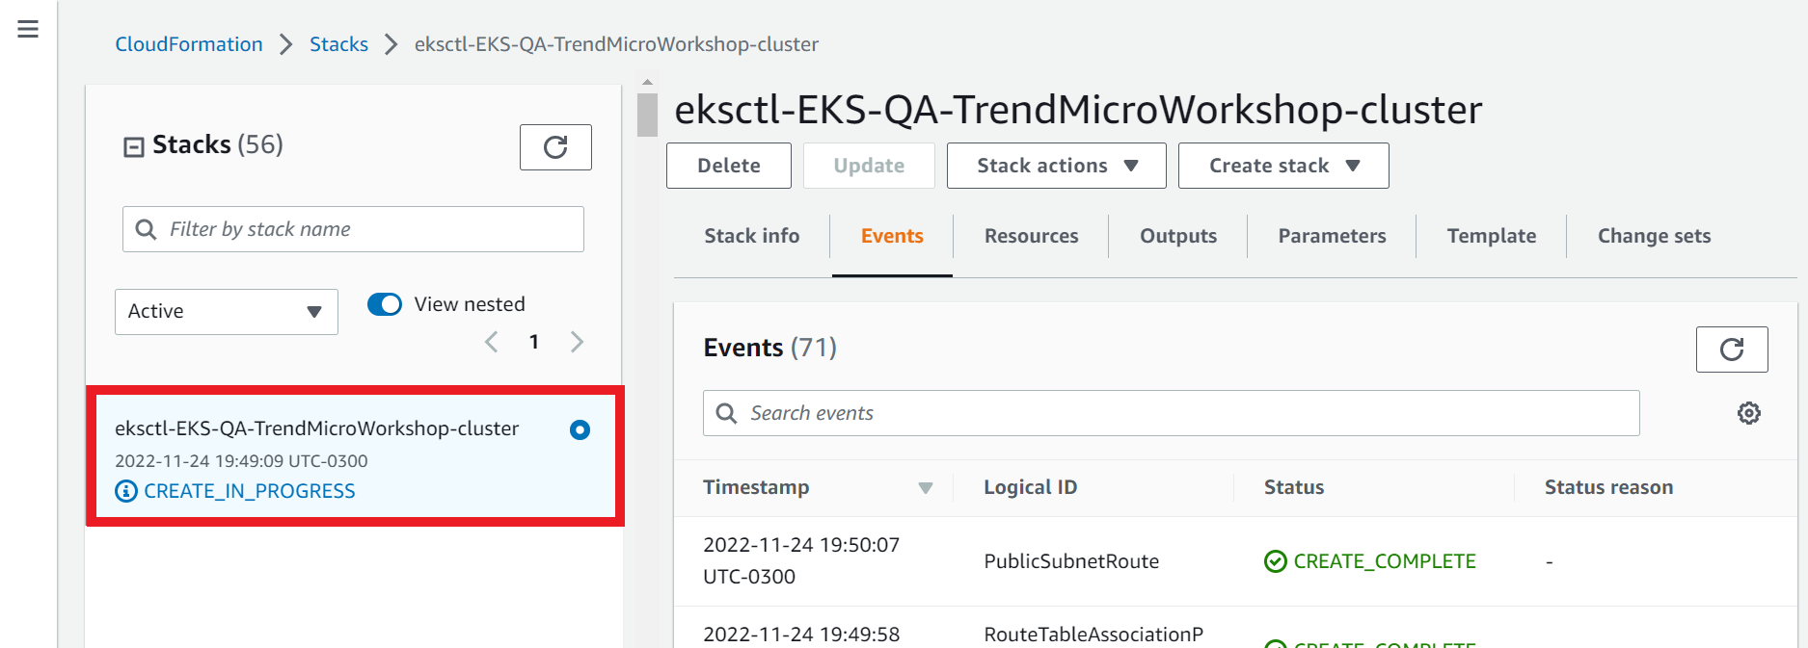Click the stack name in the list
This screenshot has width=1808, height=648.
[x=317, y=428]
